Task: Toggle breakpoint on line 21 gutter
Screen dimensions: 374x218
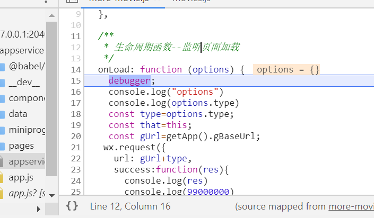Action: (75, 147)
